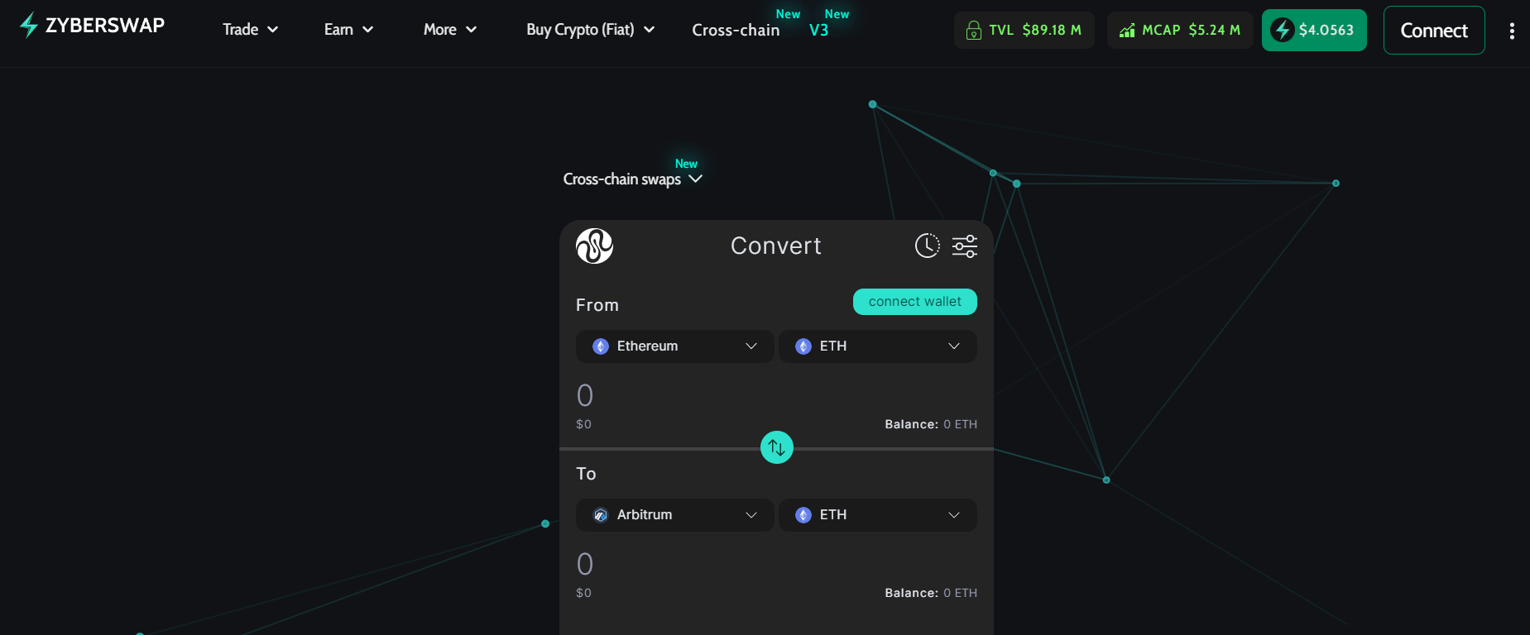Open swap settings sliders icon
1530x635 pixels.
click(x=965, y=246)
